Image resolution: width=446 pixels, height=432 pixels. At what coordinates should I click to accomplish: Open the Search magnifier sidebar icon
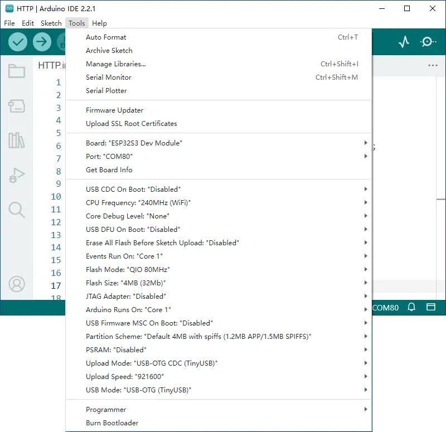17,210
